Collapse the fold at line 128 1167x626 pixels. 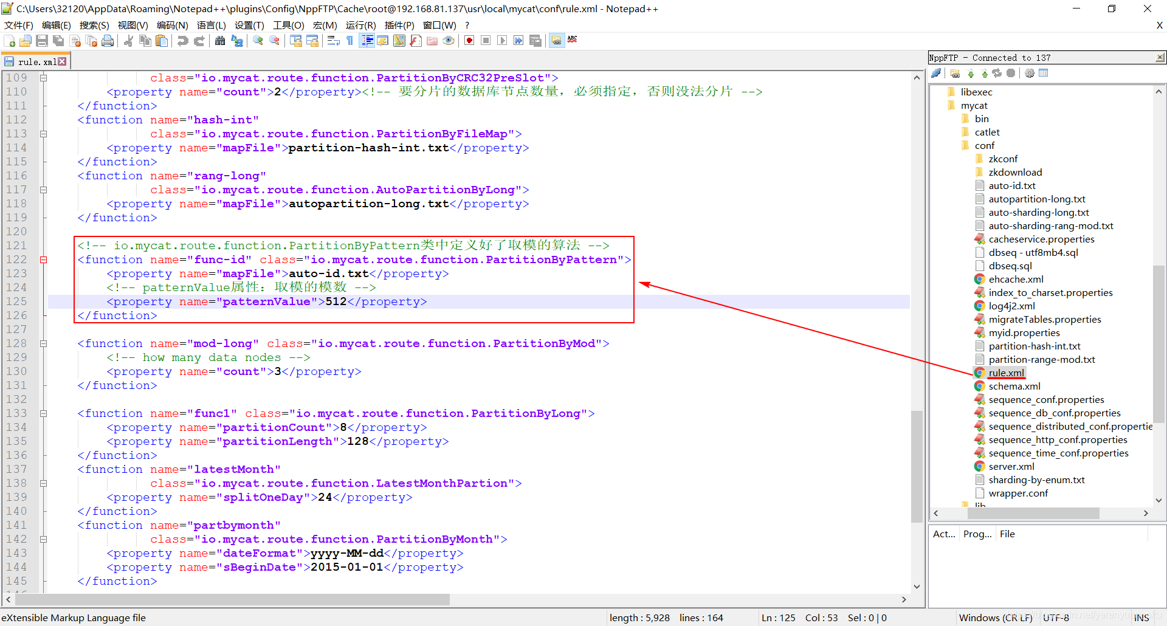point(44,343)
